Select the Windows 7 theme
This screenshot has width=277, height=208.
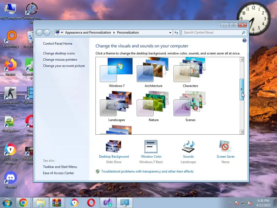(x=116, y=73)
